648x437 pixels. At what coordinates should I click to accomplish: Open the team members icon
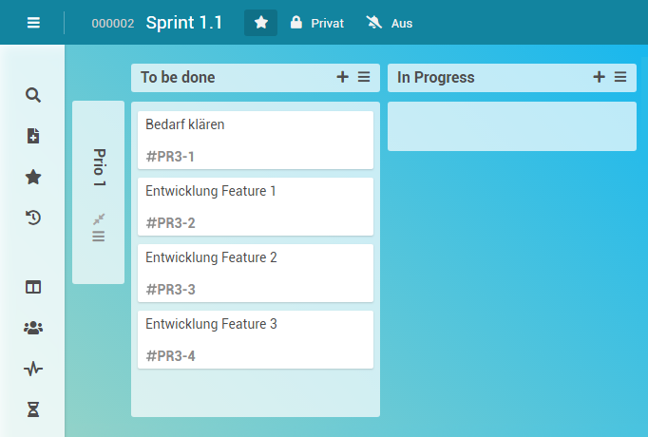coord(33,328)
